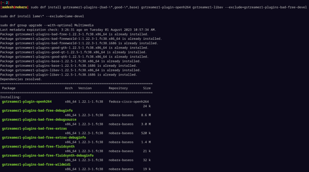Click the aadesh@nobara shell prompt

[x=14, y=7]
